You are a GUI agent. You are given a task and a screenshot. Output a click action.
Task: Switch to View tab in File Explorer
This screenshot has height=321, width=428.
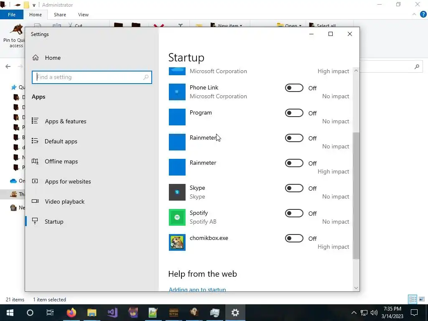tap(83, 15)
